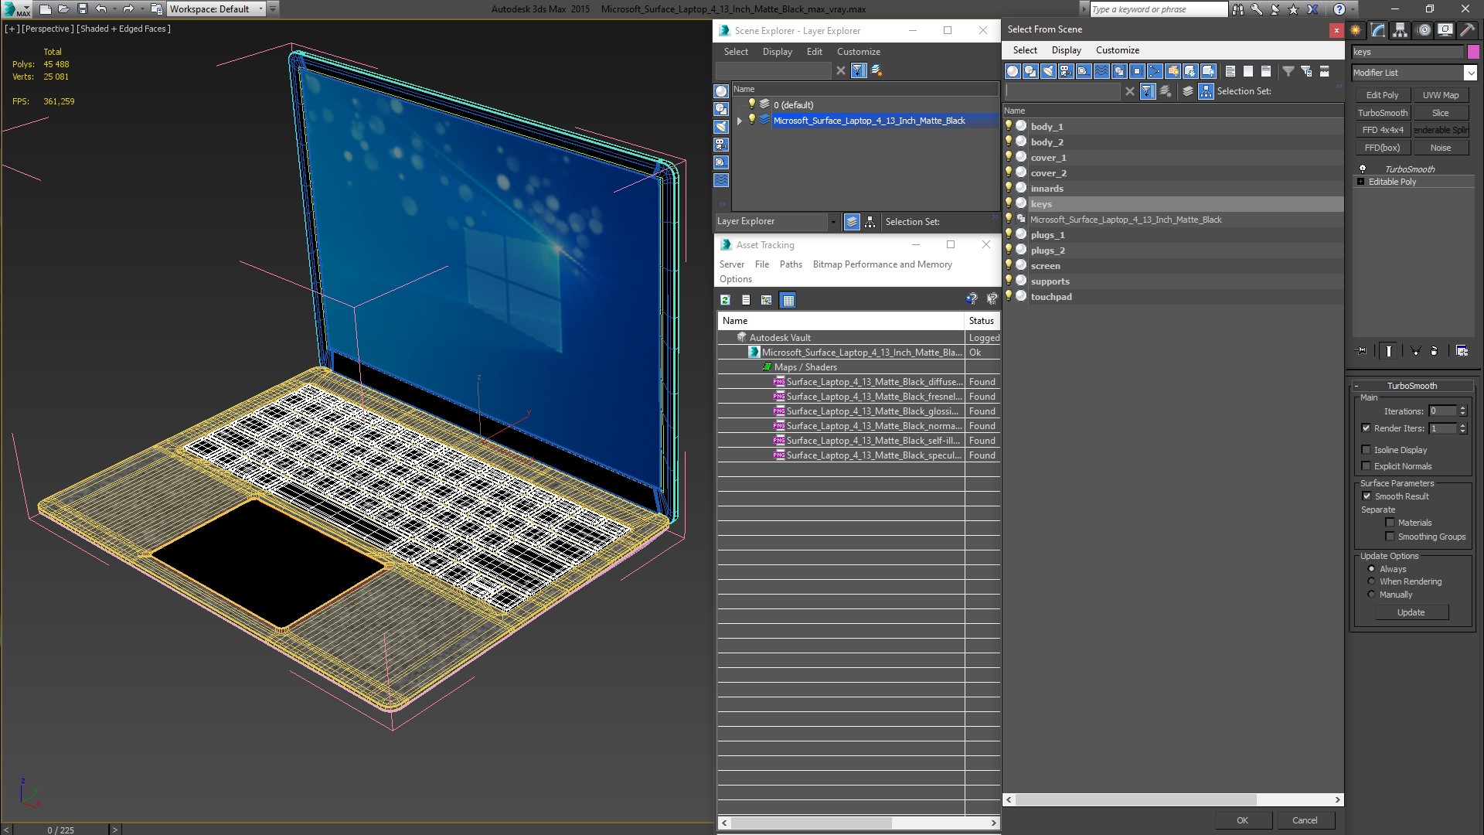Screen dimensions: 1484x835
Task: Toggle Display Shapes filter in Select From Scene
Action: 1030,71
